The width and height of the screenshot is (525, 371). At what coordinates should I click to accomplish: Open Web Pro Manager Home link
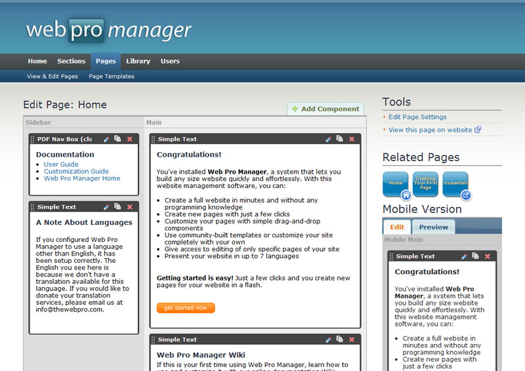click(82, 178)
